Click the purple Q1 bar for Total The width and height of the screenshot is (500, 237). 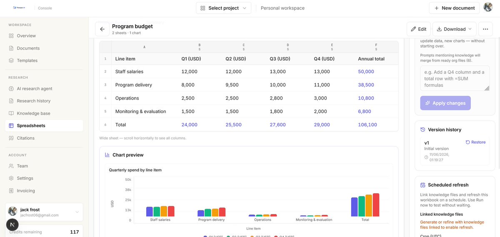coord(355,207)
